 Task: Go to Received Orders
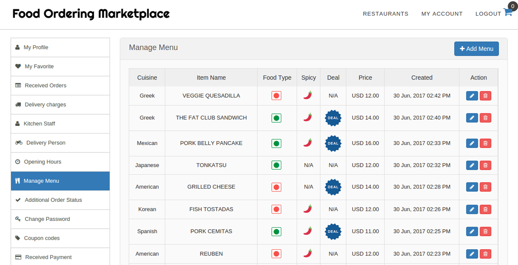point(60,86)
